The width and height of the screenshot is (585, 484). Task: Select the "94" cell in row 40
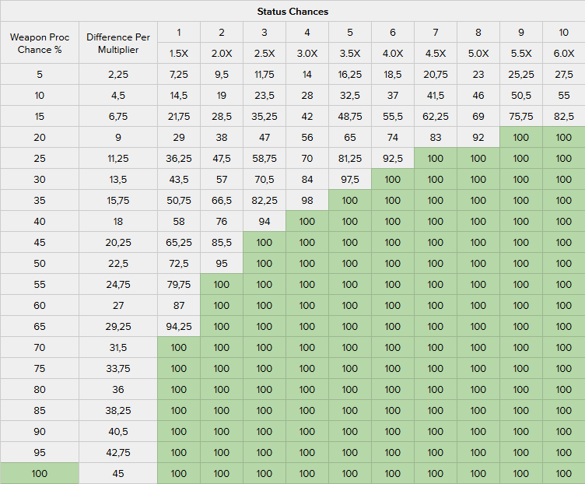pos(264,222)
